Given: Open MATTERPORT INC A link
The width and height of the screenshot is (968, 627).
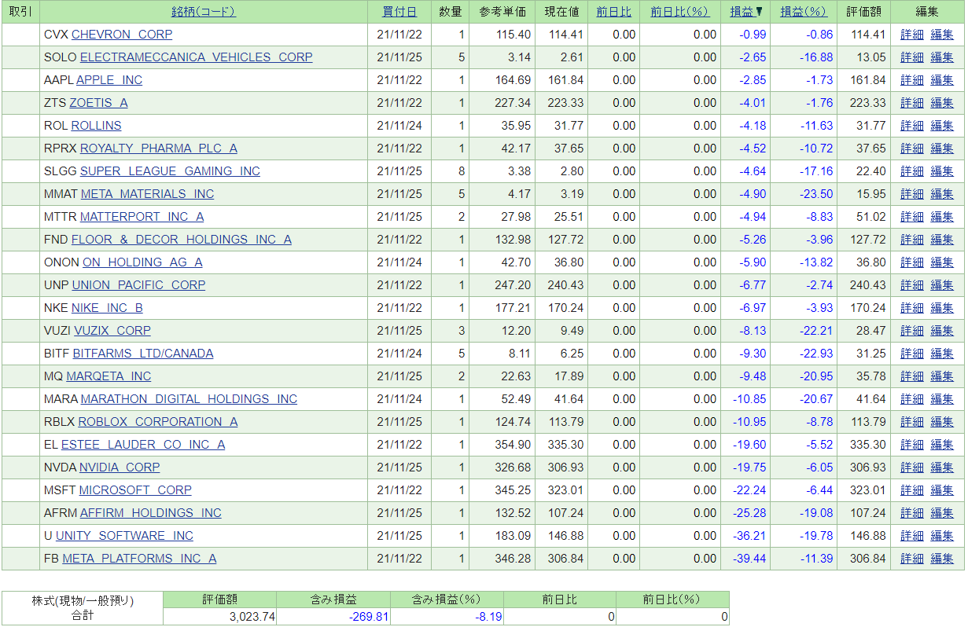Looking at the screenshot, I should coord(142,217).
